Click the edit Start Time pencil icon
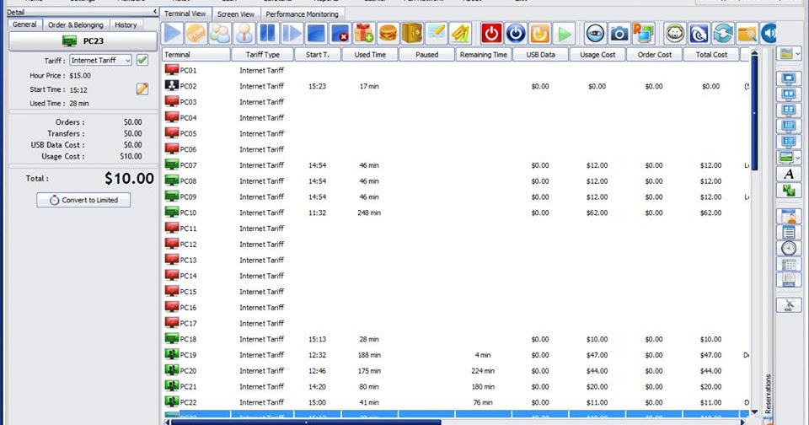The height and width of the screenshot is (425, 809). click(x=142, y=89)
